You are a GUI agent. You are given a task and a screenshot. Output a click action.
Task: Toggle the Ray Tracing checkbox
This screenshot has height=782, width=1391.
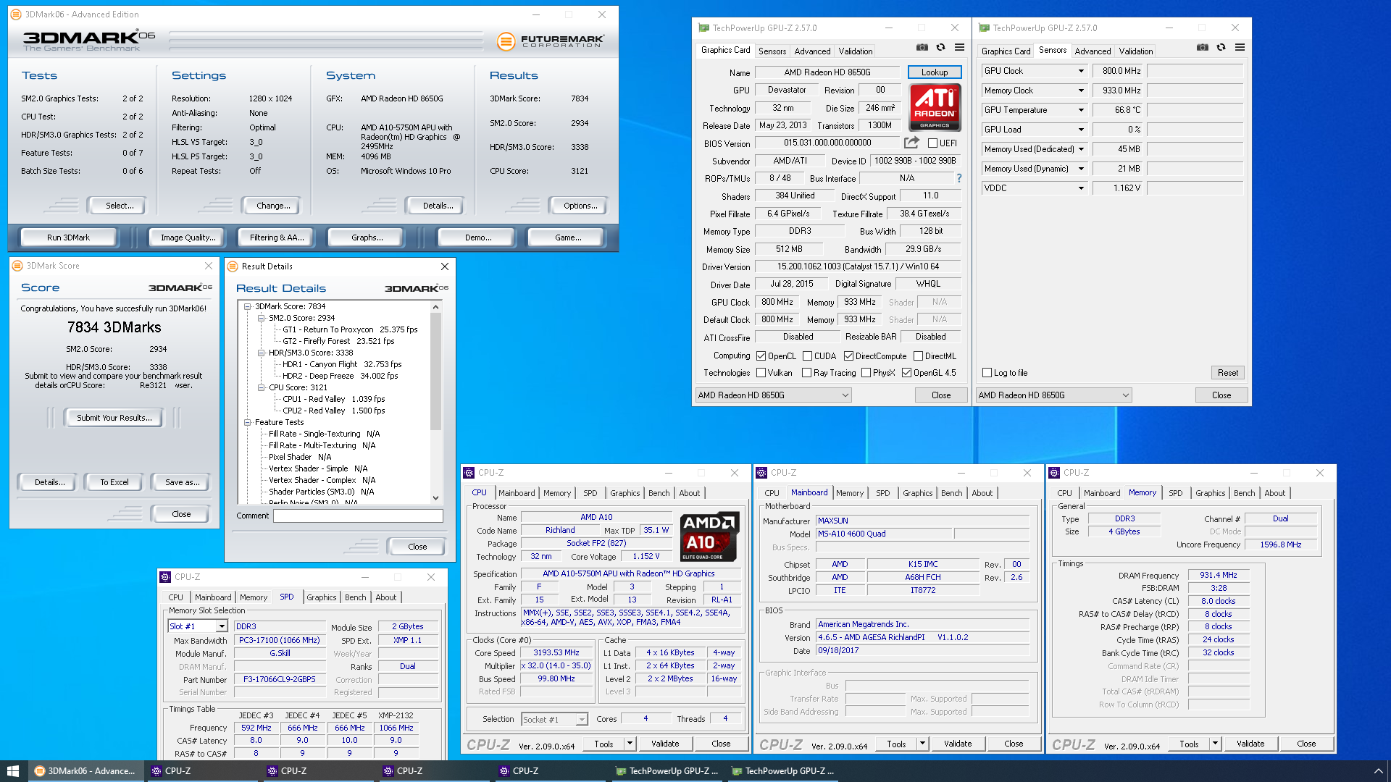point(807,373)
